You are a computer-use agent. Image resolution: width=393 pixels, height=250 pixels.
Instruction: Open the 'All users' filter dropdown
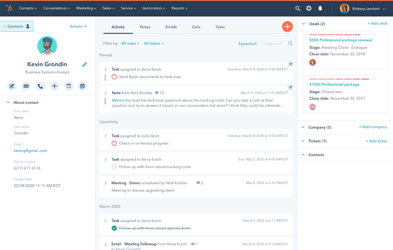(x=130, y=43)
